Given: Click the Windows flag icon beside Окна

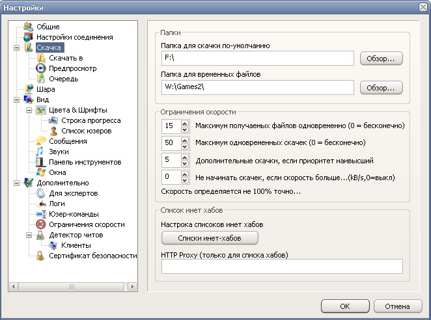Looking at the screenshot, I should coord(41,172).
